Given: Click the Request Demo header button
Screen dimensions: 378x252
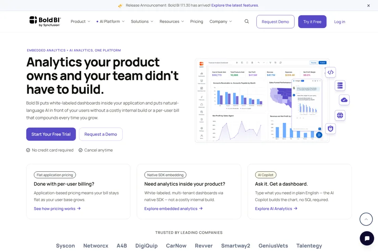Looking at the screenshot, I should [x=275, y=22].
